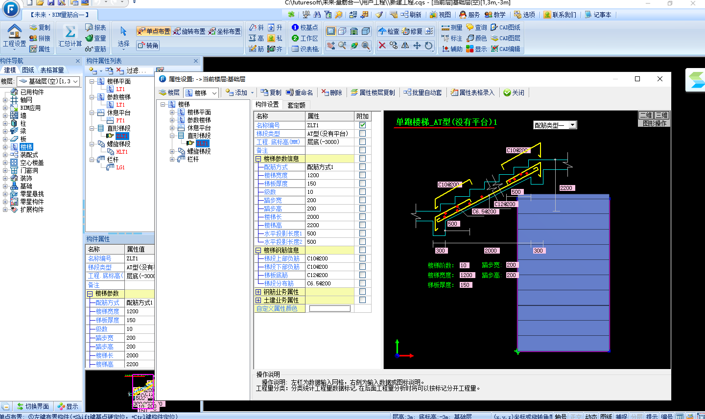Switch to 表格算量 tab
The width and height of the screenshot is (705, 419).
pyautogui.click(x=52, y=70)
